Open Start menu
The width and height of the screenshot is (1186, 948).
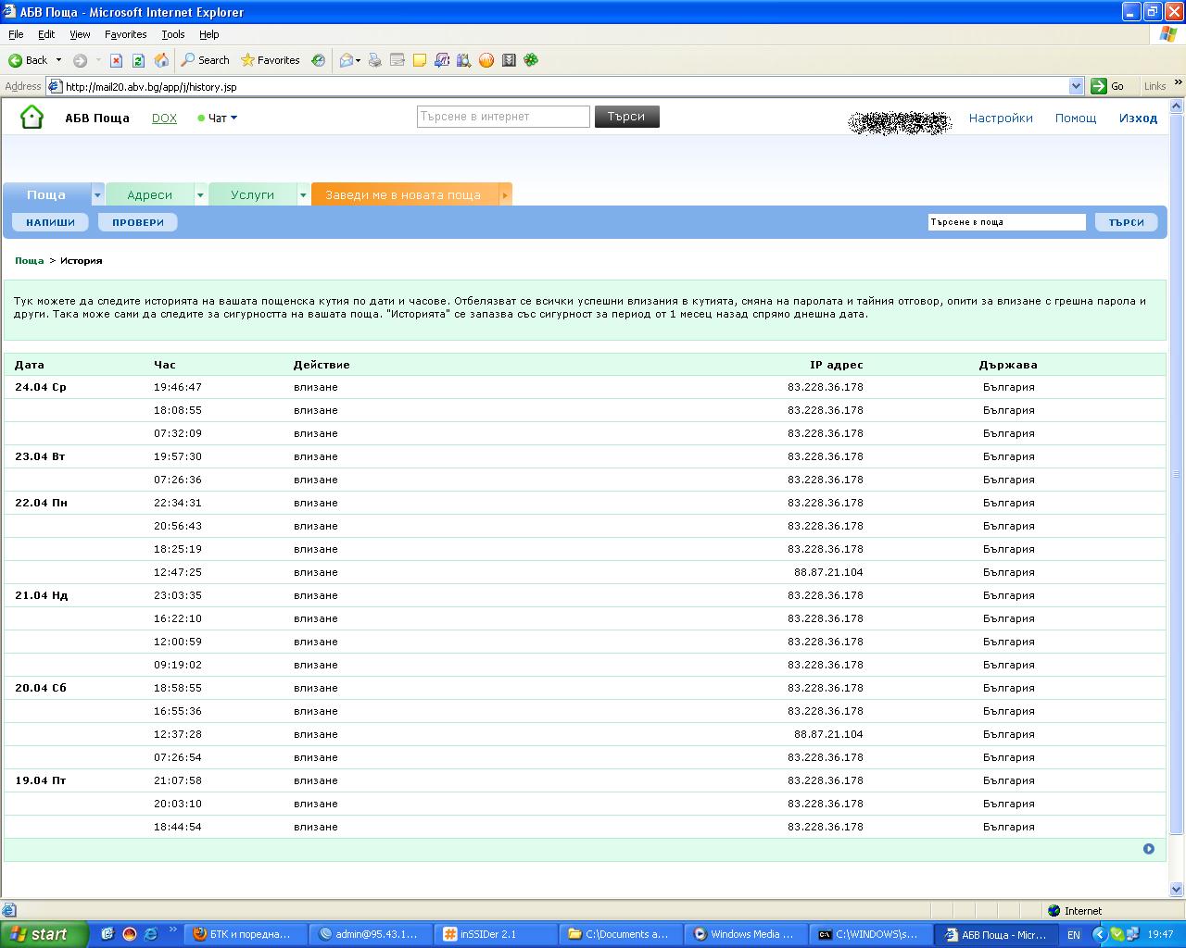point(44,934)
